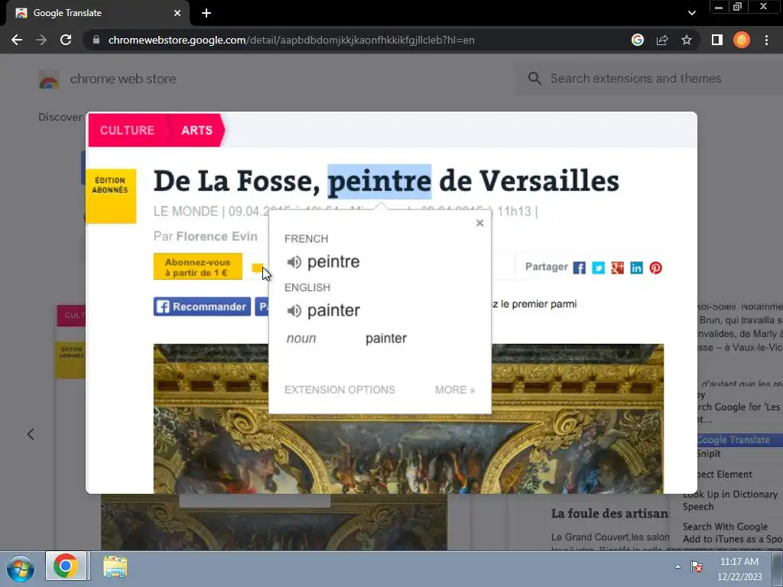This screenshot has width=783, height=587.
Task: Share article on Twitter icon
Action: click(x=598, y=268)
